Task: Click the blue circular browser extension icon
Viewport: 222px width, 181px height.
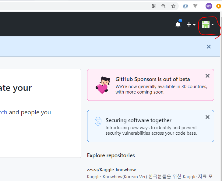Action: point(185,6)
